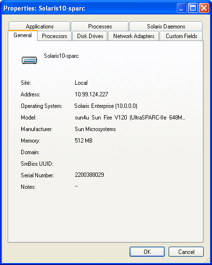Click the Notes: label
This screenshot has width=212, height=265.
tap(28, 187)
